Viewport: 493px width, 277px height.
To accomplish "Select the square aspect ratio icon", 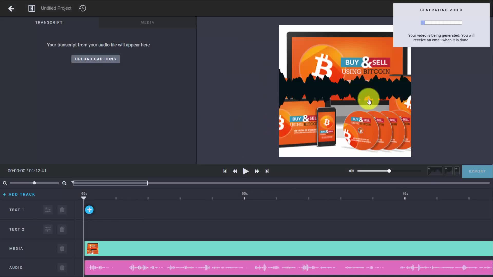I will (x=448, y=171).
